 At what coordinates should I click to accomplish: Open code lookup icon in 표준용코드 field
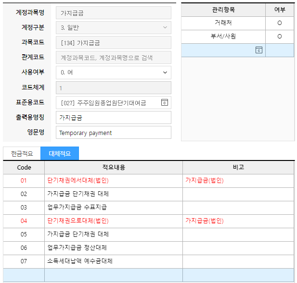[x=165, y=102]
